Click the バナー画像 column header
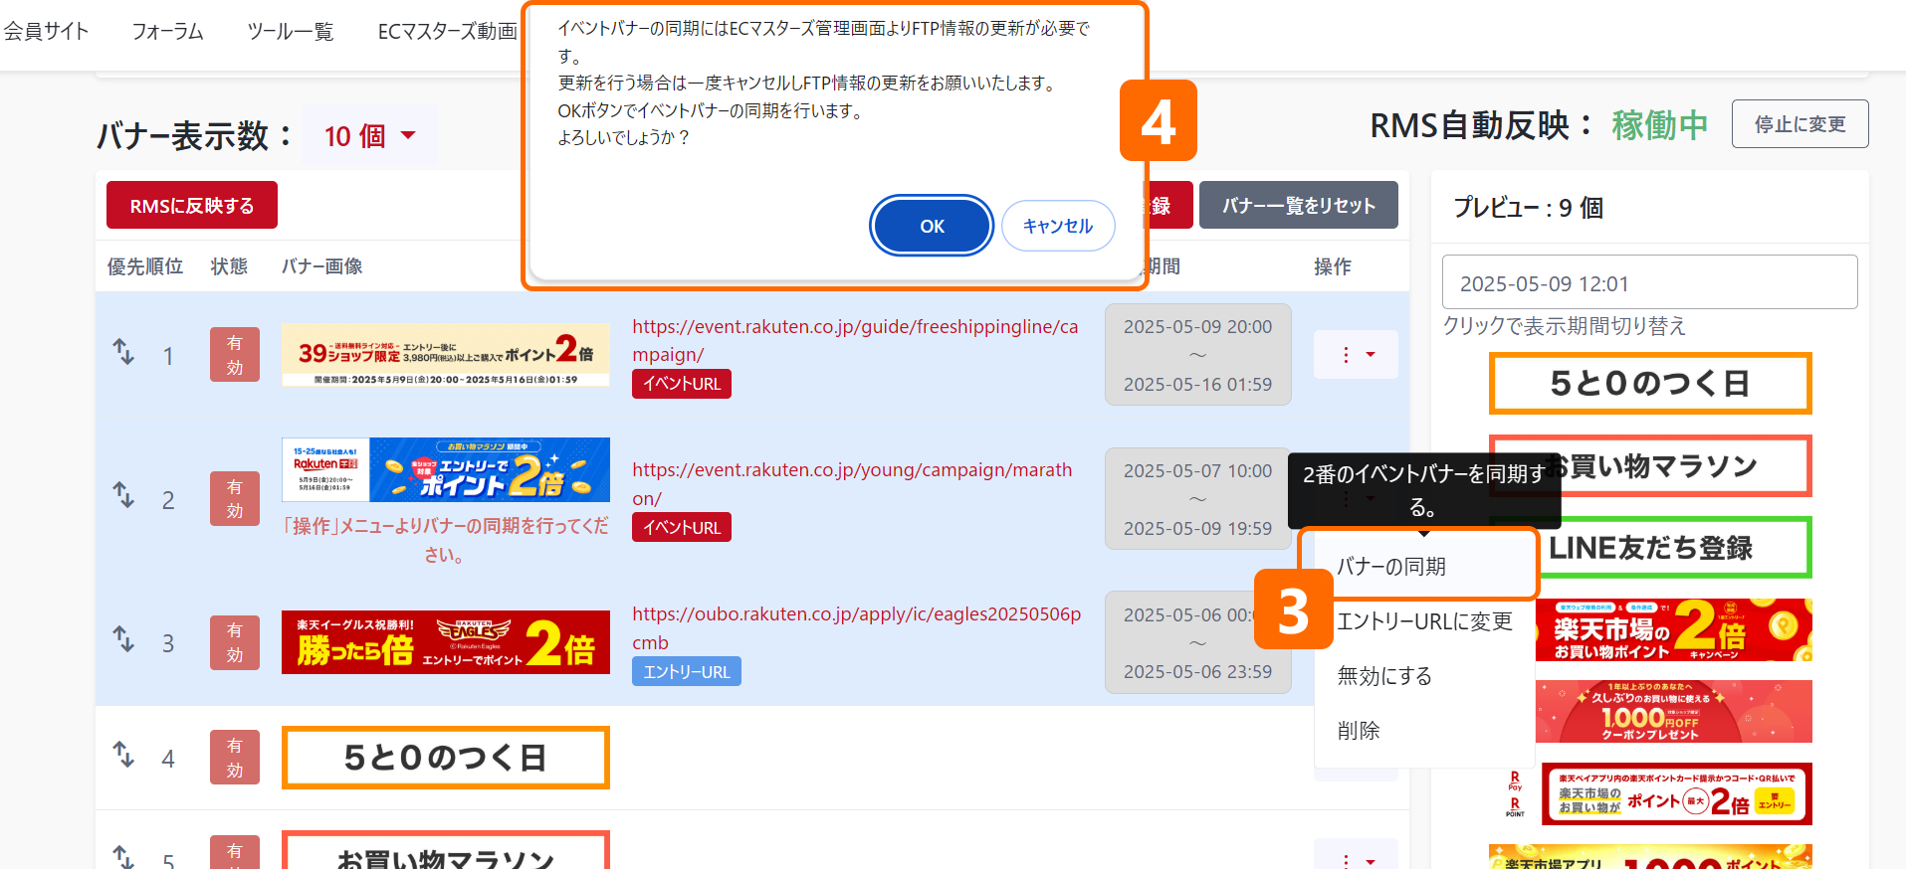The width and height of the screenshot is (1906, 869). coord(321,266)
